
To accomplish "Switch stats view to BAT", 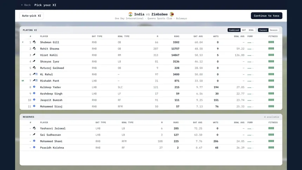I will (x=244, y=30).
